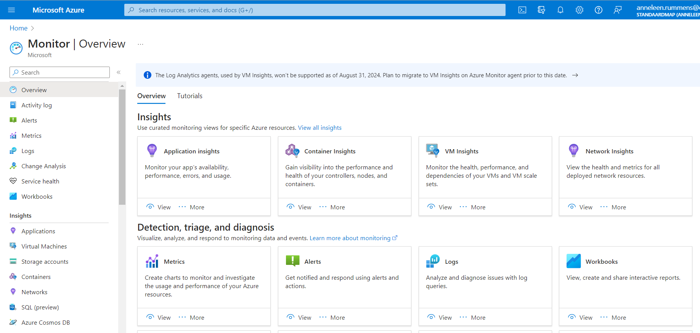This screenshot has width=700, height=333.
Task: Click View on the Logs card
Action: pyautogui.click(x=440, y=317)
